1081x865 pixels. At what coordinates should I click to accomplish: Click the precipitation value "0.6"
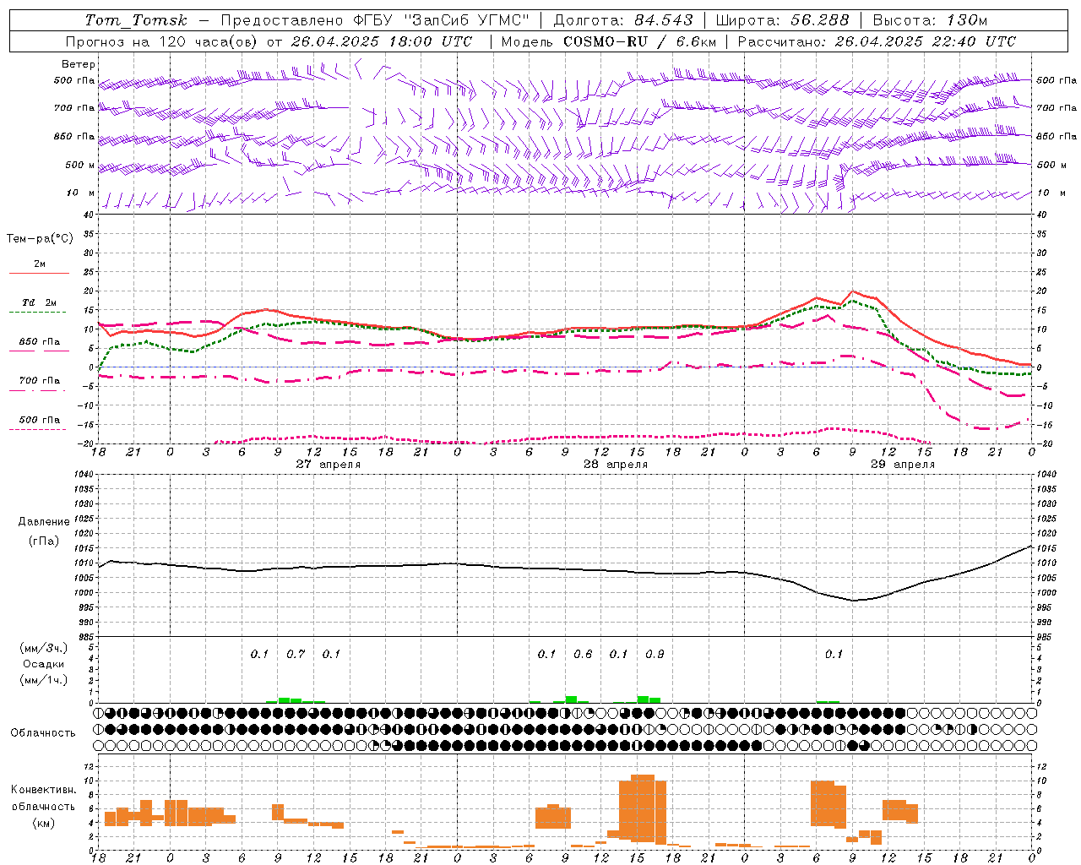pos(583,655)
